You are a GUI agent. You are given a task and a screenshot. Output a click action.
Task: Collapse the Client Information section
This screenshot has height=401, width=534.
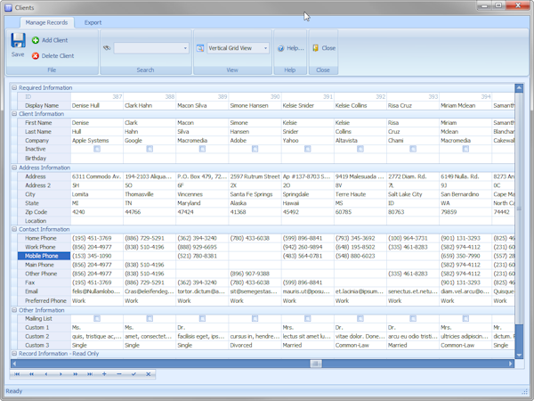click(x=14, y=114)
